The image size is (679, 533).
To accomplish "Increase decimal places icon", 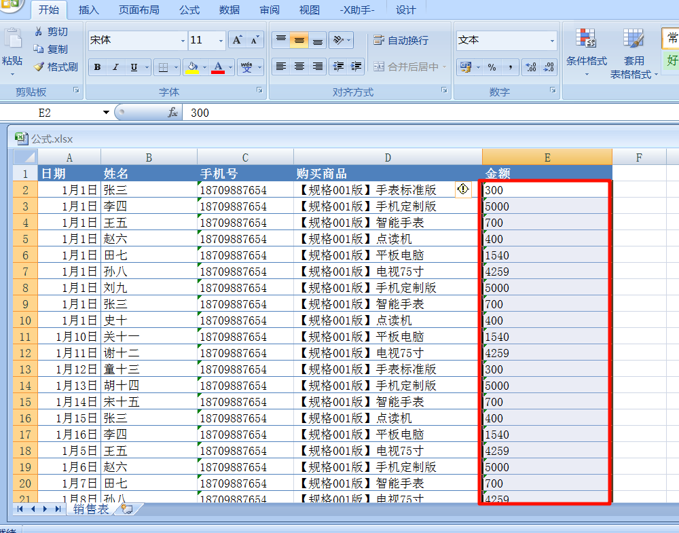I will [531, 67].
